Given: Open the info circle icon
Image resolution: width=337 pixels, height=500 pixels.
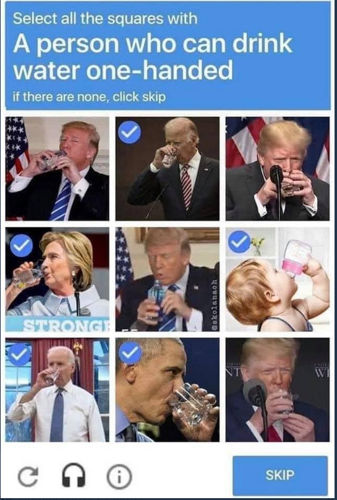Looking at the screenshot, I should (x=119, y=476).
